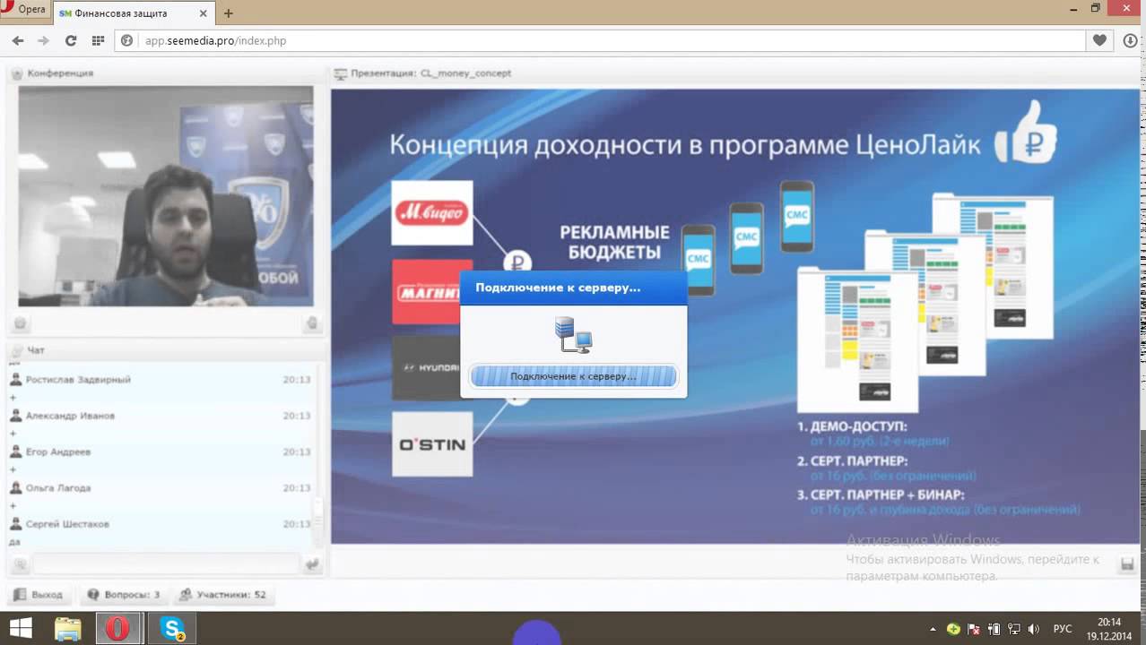The width and height of the screenshot is (1146, 645).
Task: Click the speaker video feed
Action: click(166, 196)
